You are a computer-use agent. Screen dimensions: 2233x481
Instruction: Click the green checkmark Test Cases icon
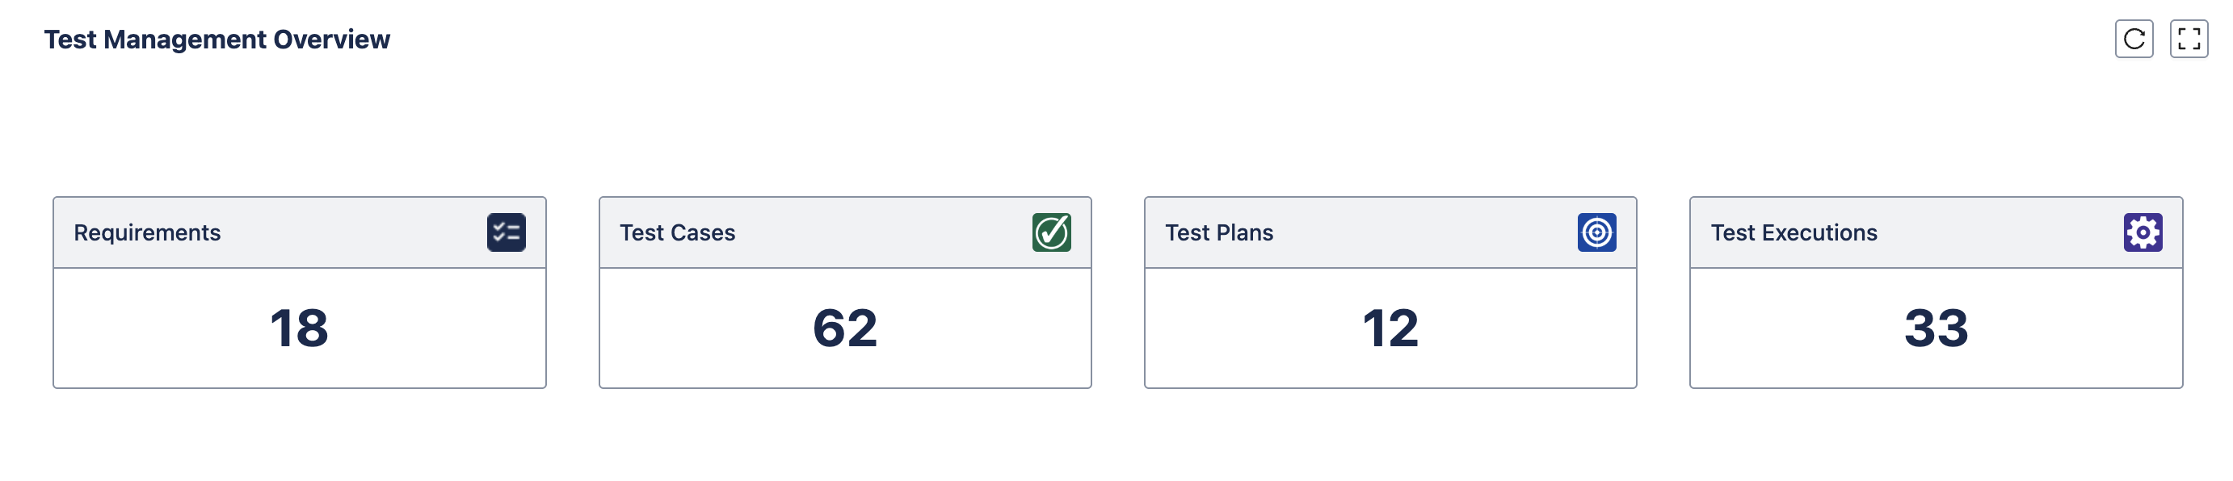coord(1050,232)
